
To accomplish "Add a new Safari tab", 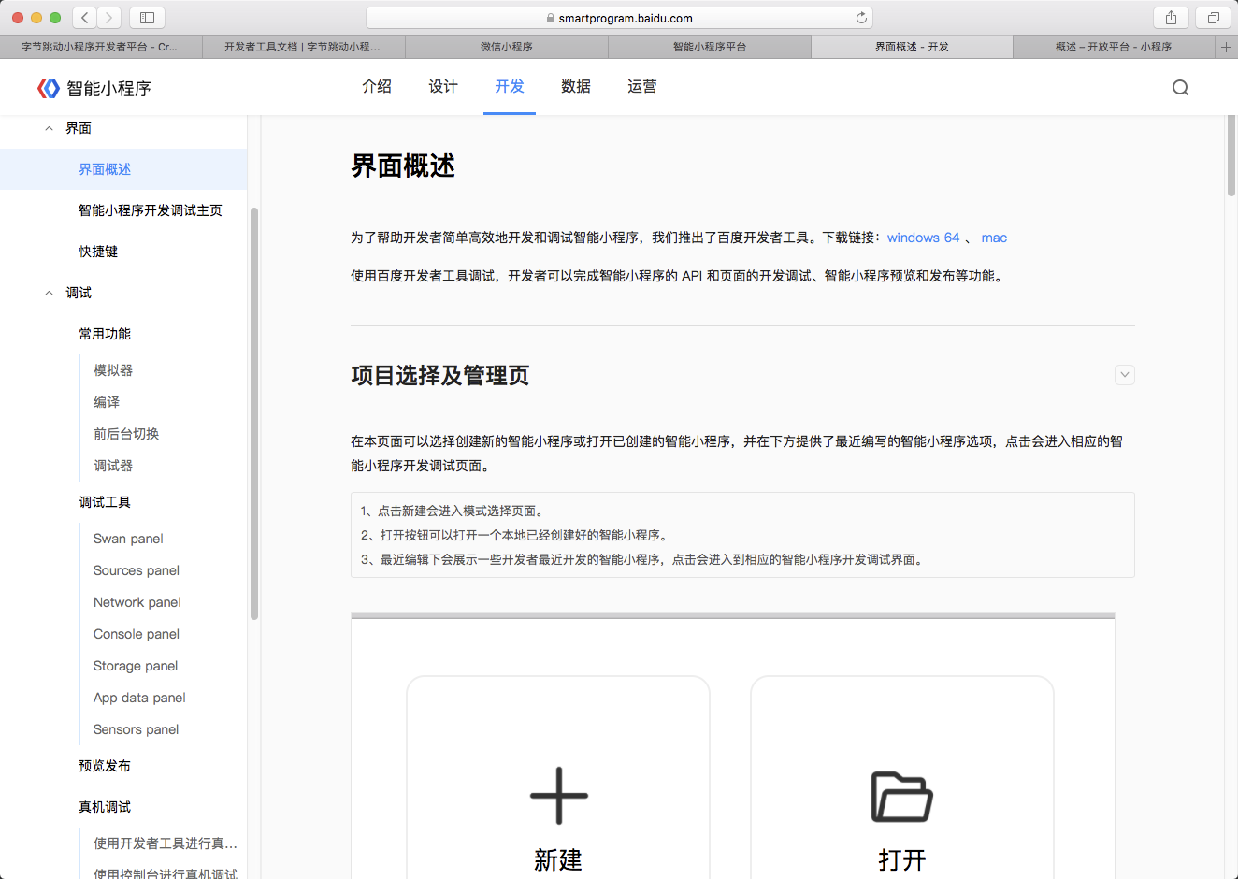I will [1226, 47].
